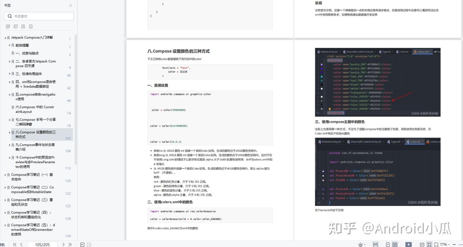
Task: Click the 书签查找 search field
Action: click(39, 16)
